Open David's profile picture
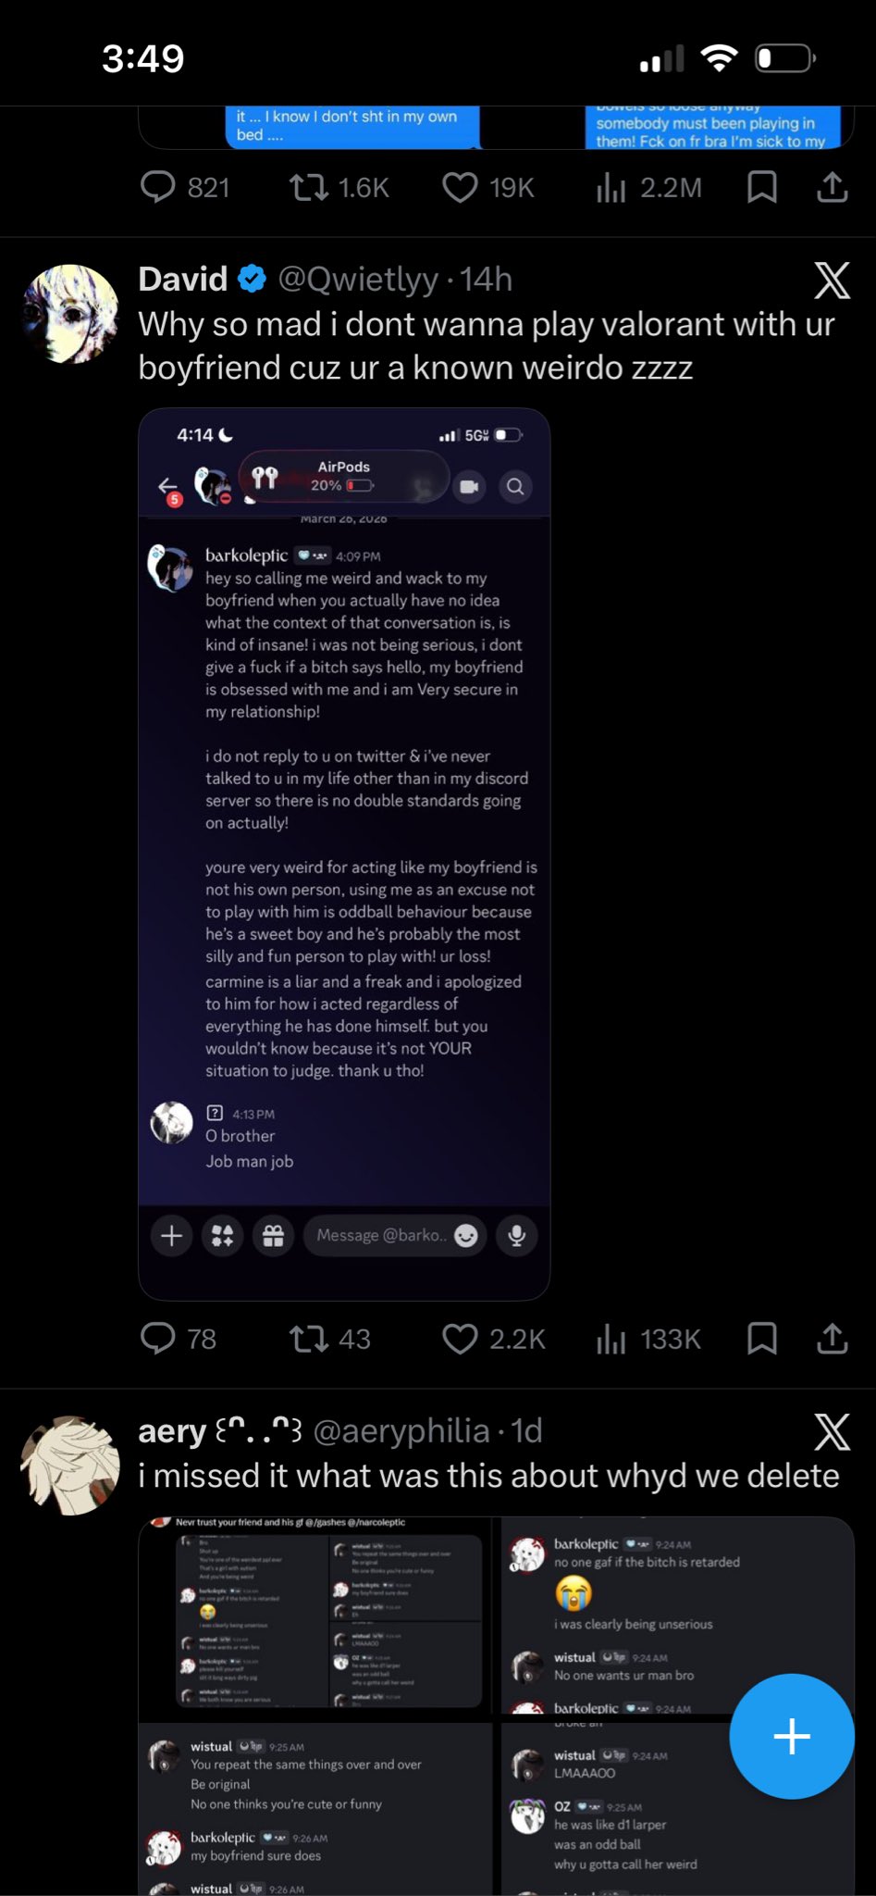This screenshot has height=1896, width=876. [x=70, y=314]
